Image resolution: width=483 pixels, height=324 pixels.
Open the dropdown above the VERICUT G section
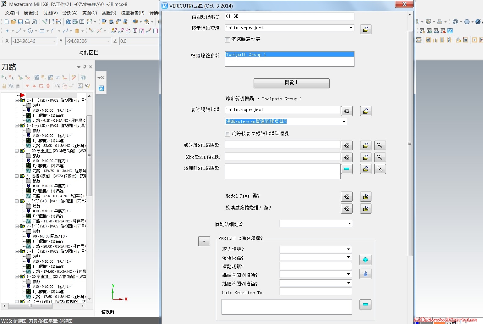[349, 224]
